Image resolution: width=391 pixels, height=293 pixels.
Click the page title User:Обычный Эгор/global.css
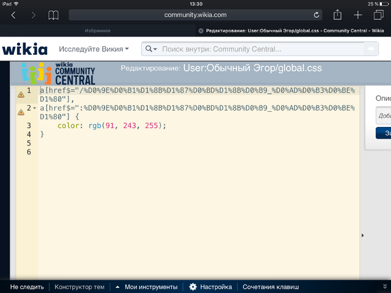tap(252, 68)
